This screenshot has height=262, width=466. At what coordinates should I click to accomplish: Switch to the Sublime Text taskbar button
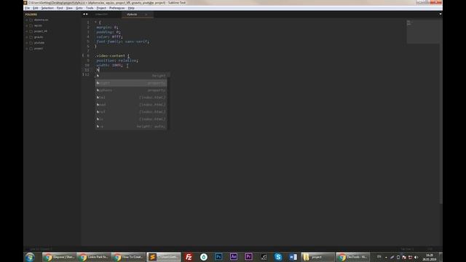163,257
